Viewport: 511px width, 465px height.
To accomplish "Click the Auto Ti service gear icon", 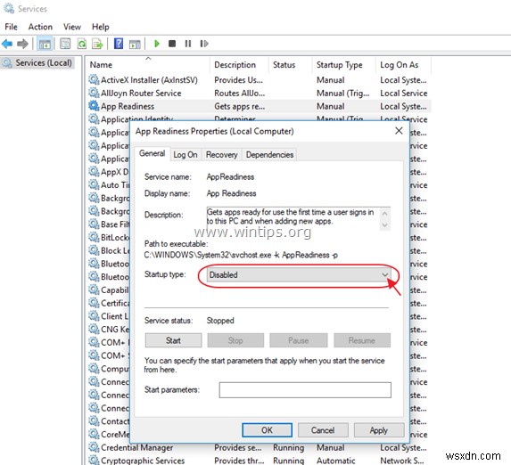I will coord(94,185).
